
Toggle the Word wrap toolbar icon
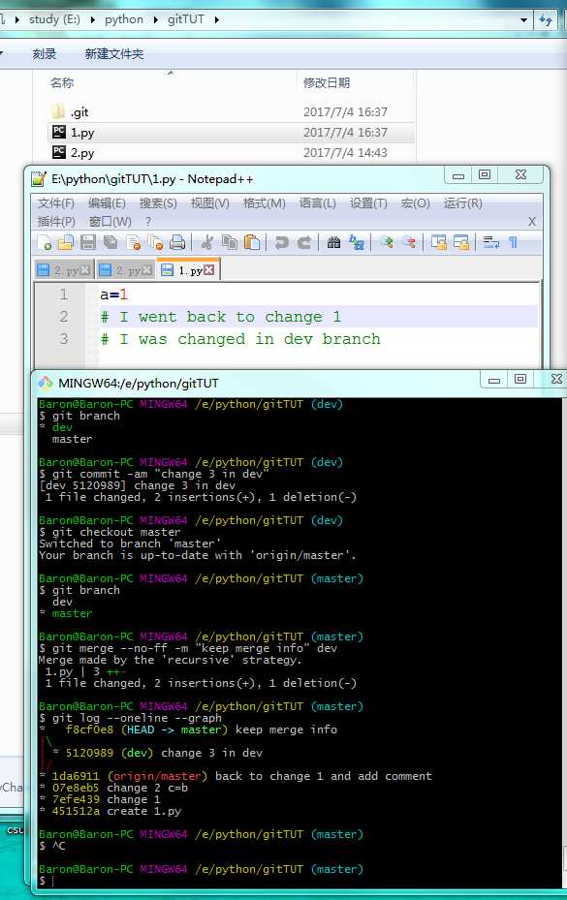click(x=491, y=242)
